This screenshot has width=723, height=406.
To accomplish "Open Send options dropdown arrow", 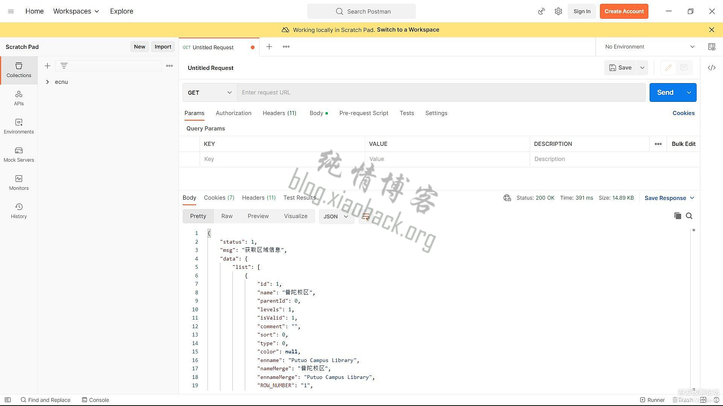I will pos(689,92).
